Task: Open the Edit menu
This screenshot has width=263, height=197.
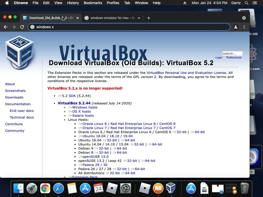Action: 46,3
